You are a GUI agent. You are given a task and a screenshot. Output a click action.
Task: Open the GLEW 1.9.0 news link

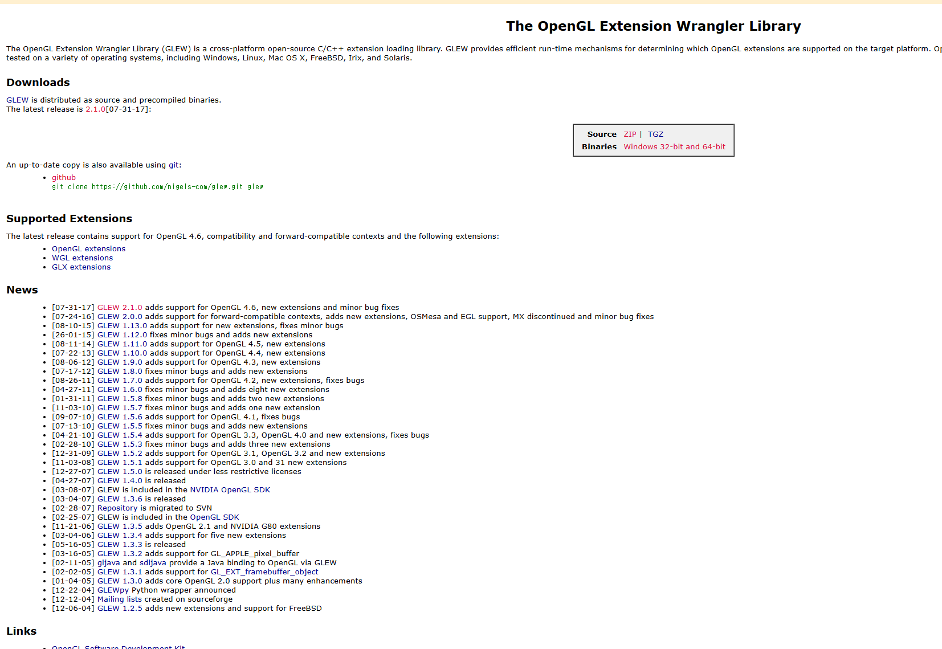pos(120,362)
